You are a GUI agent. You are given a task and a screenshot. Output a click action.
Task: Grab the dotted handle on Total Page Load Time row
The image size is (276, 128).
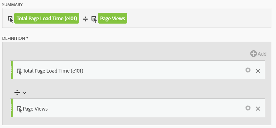[12, 70]
